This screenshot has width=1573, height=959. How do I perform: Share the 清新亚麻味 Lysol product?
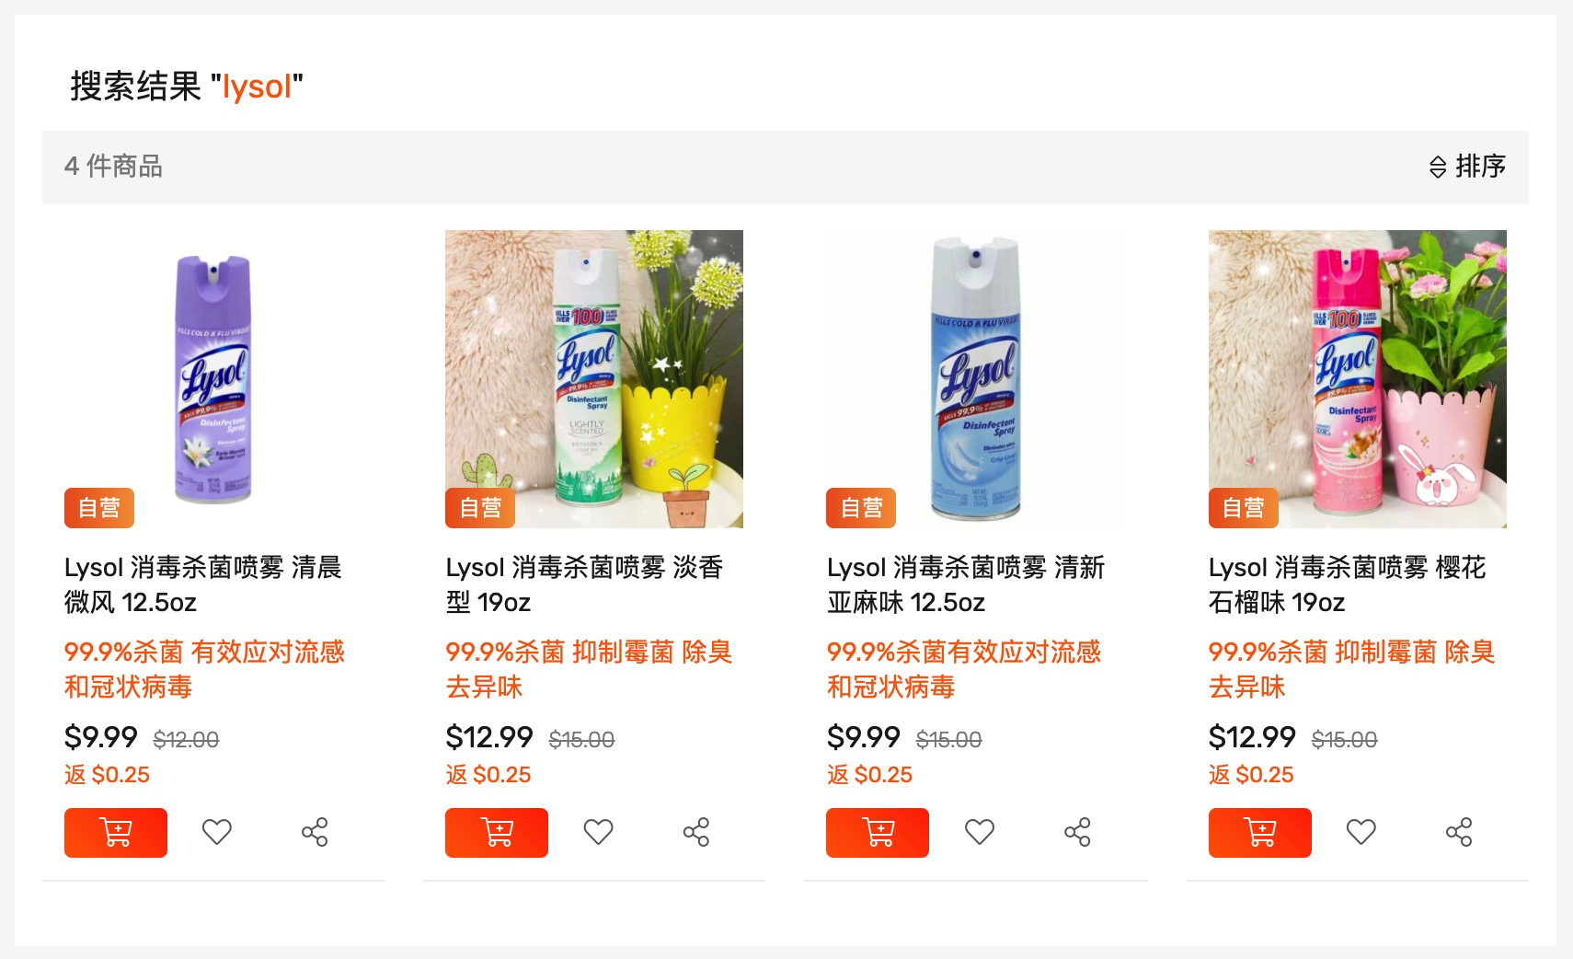[1077, 832]
